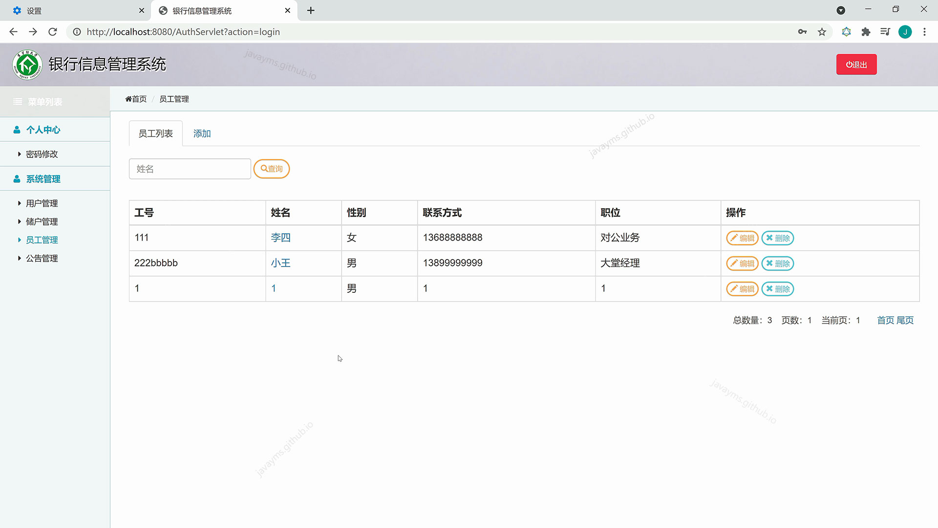938x528 pixels.
Task: Edit the 李四 employee row
Action: (x=742, y=238)
